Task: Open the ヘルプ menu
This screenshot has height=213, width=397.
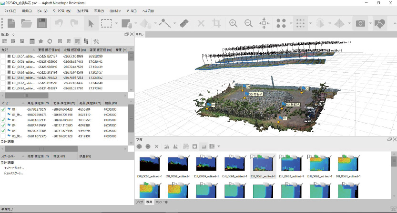Action: (x=148, y=11)
